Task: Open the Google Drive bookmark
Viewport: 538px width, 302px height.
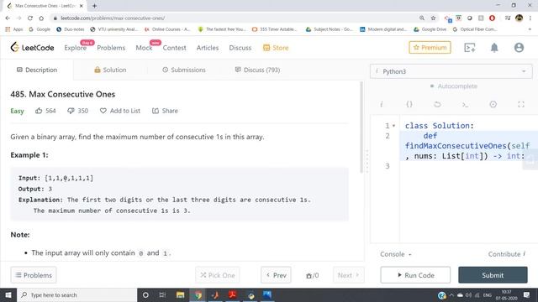Action: [x=430, y=29]
